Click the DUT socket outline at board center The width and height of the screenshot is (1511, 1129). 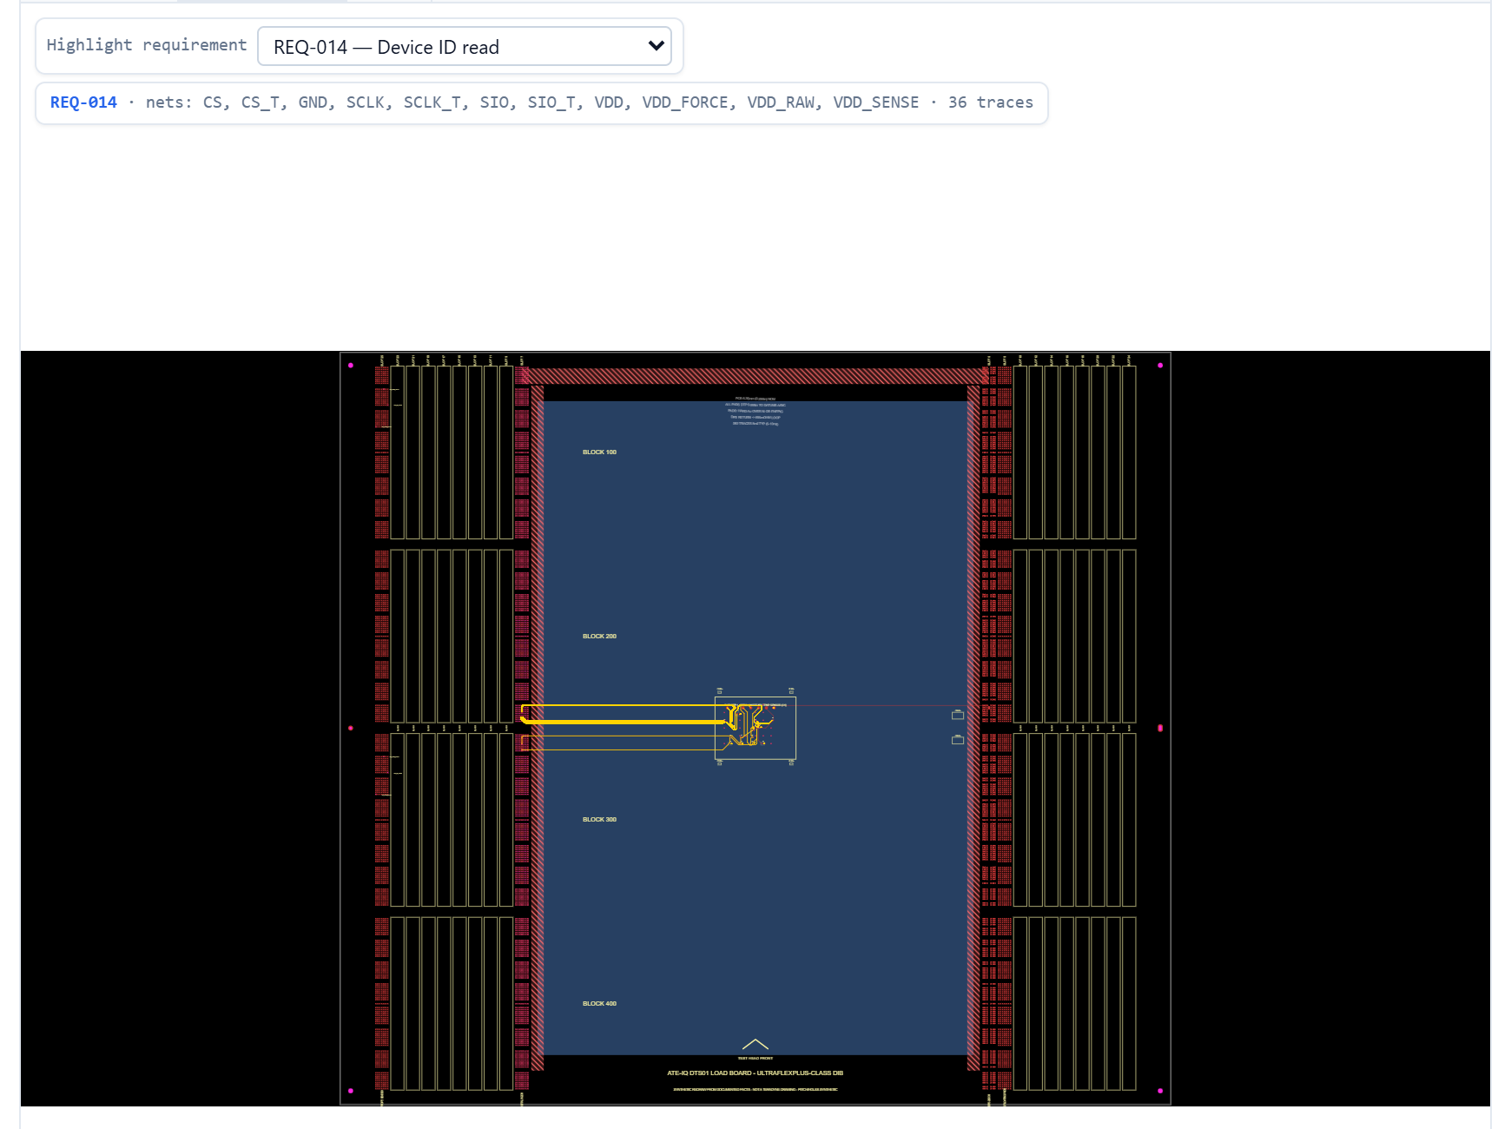click(755, 729)
